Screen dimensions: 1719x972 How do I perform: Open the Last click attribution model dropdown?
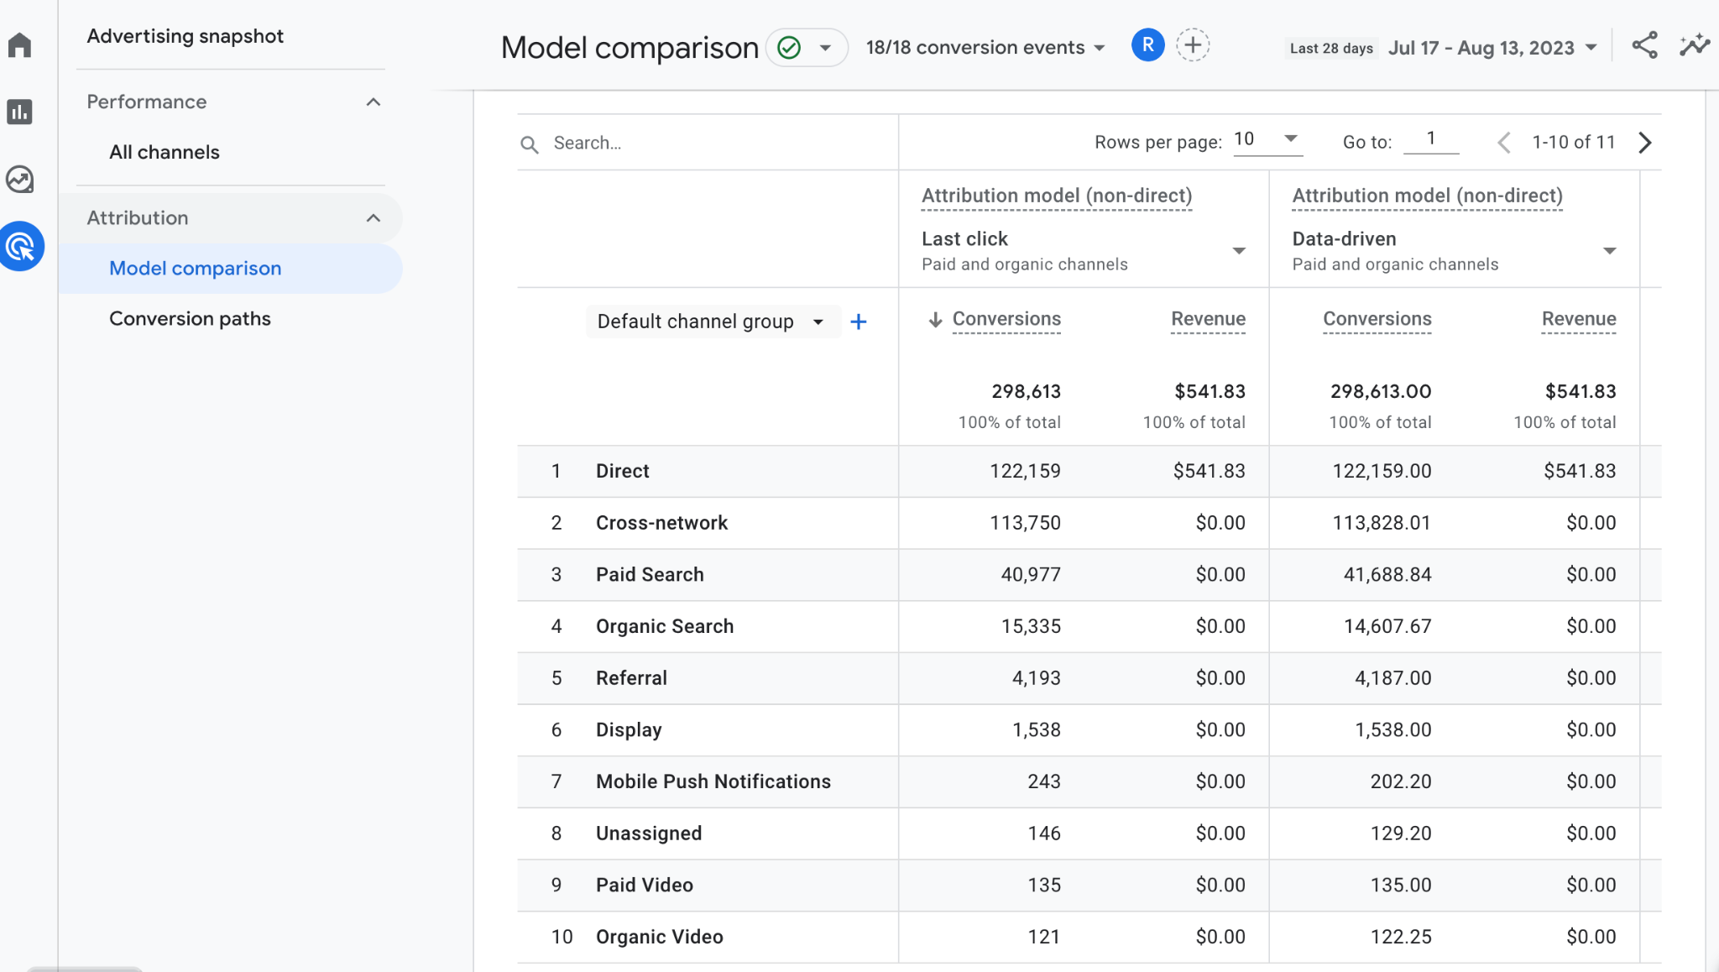[1084, 251]
